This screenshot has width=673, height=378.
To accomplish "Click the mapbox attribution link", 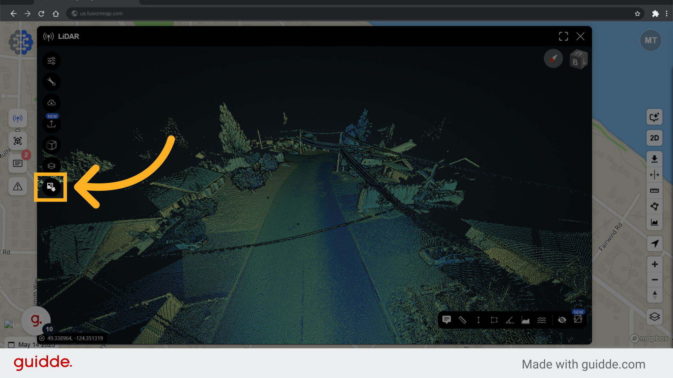I will [x=649, y=338].
